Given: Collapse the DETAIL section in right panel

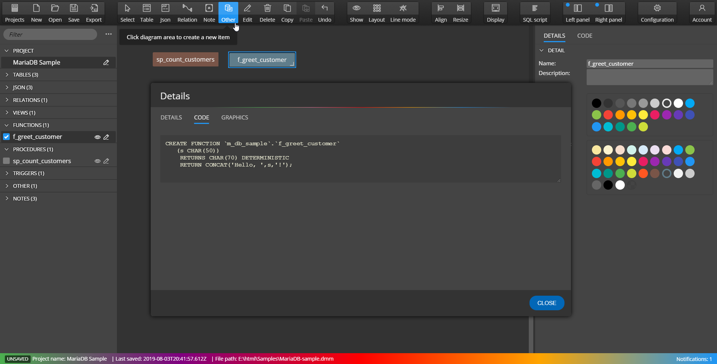Looking at the screenshot, I should [541, 50].
